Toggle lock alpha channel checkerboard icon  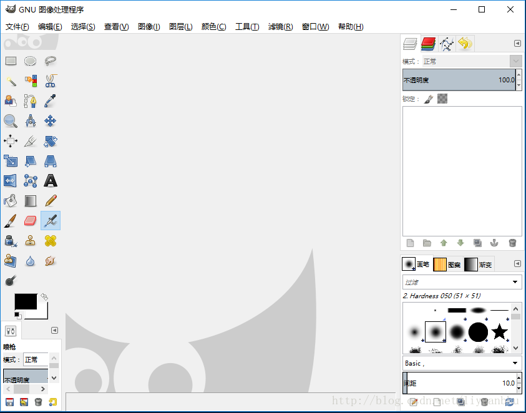pos(442,99)
